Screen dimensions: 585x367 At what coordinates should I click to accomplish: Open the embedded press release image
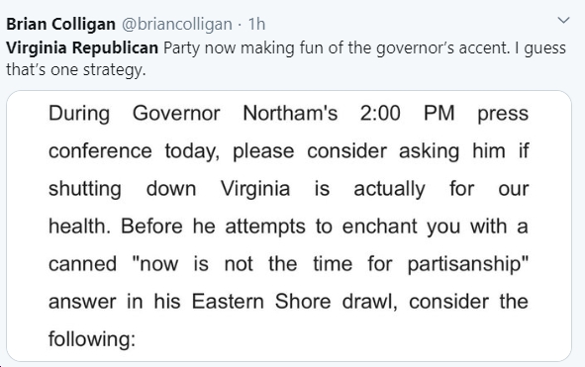pyautogui.click(x=289, y=226)
